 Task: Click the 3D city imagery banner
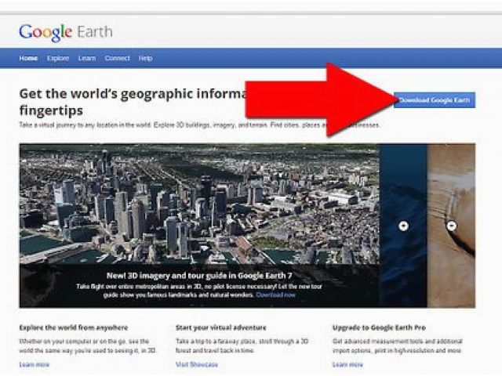coord(199,226)
